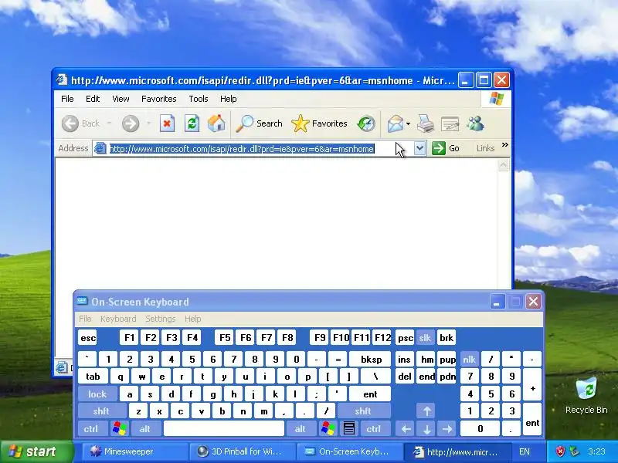This screenshot has width=618, height=463.
Task: Click the EN language indicator in the taskbar
Action: click(x=525, y=451)
